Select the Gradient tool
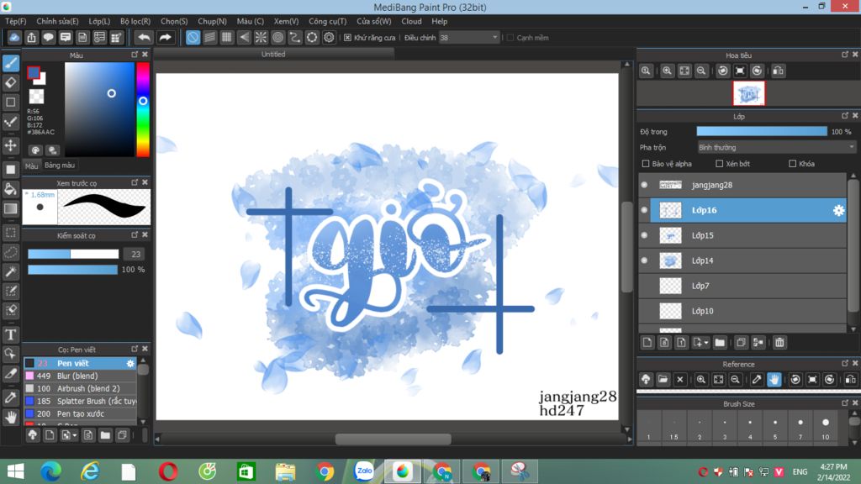 pyautogui.click(x=10, y=208)
